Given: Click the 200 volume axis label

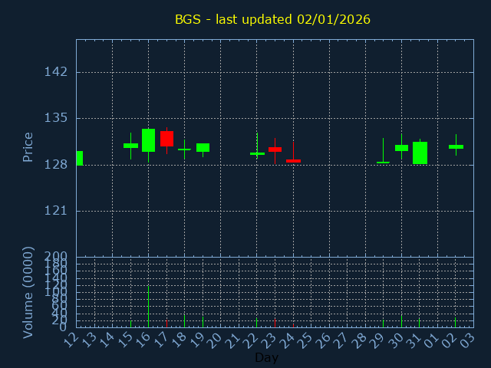Looking at the screenshot, I should pyautogui.click(x=57, y=256).
